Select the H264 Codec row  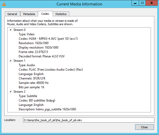click(48, 39)
